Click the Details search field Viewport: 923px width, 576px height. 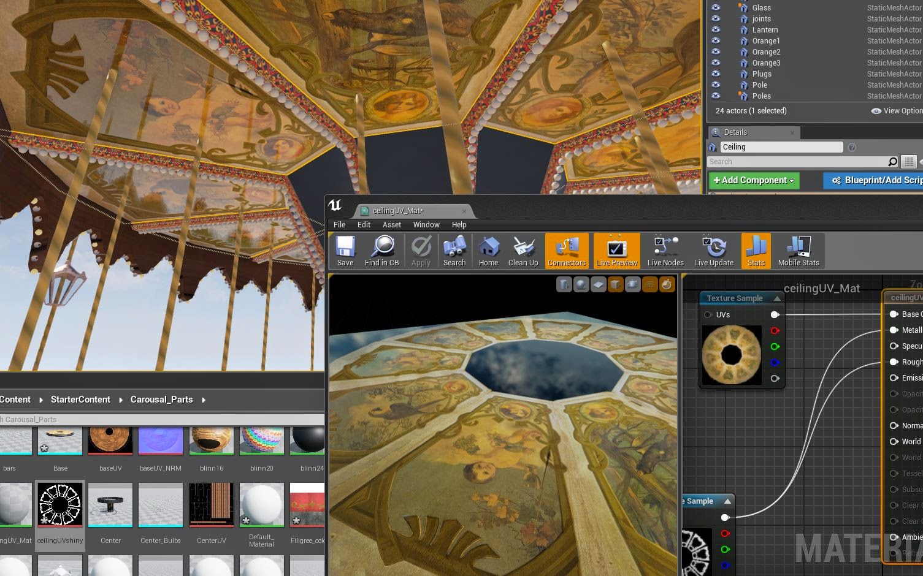(x=797, y=162)
